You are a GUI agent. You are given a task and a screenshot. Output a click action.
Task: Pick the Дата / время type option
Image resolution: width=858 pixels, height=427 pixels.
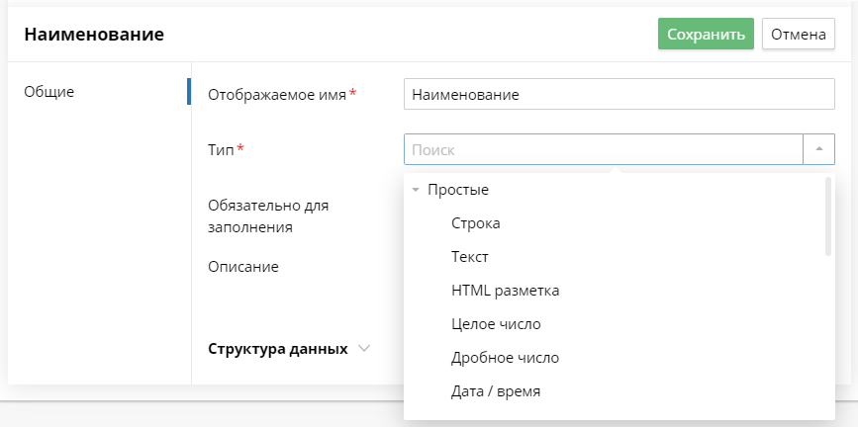tap(496, 391)
